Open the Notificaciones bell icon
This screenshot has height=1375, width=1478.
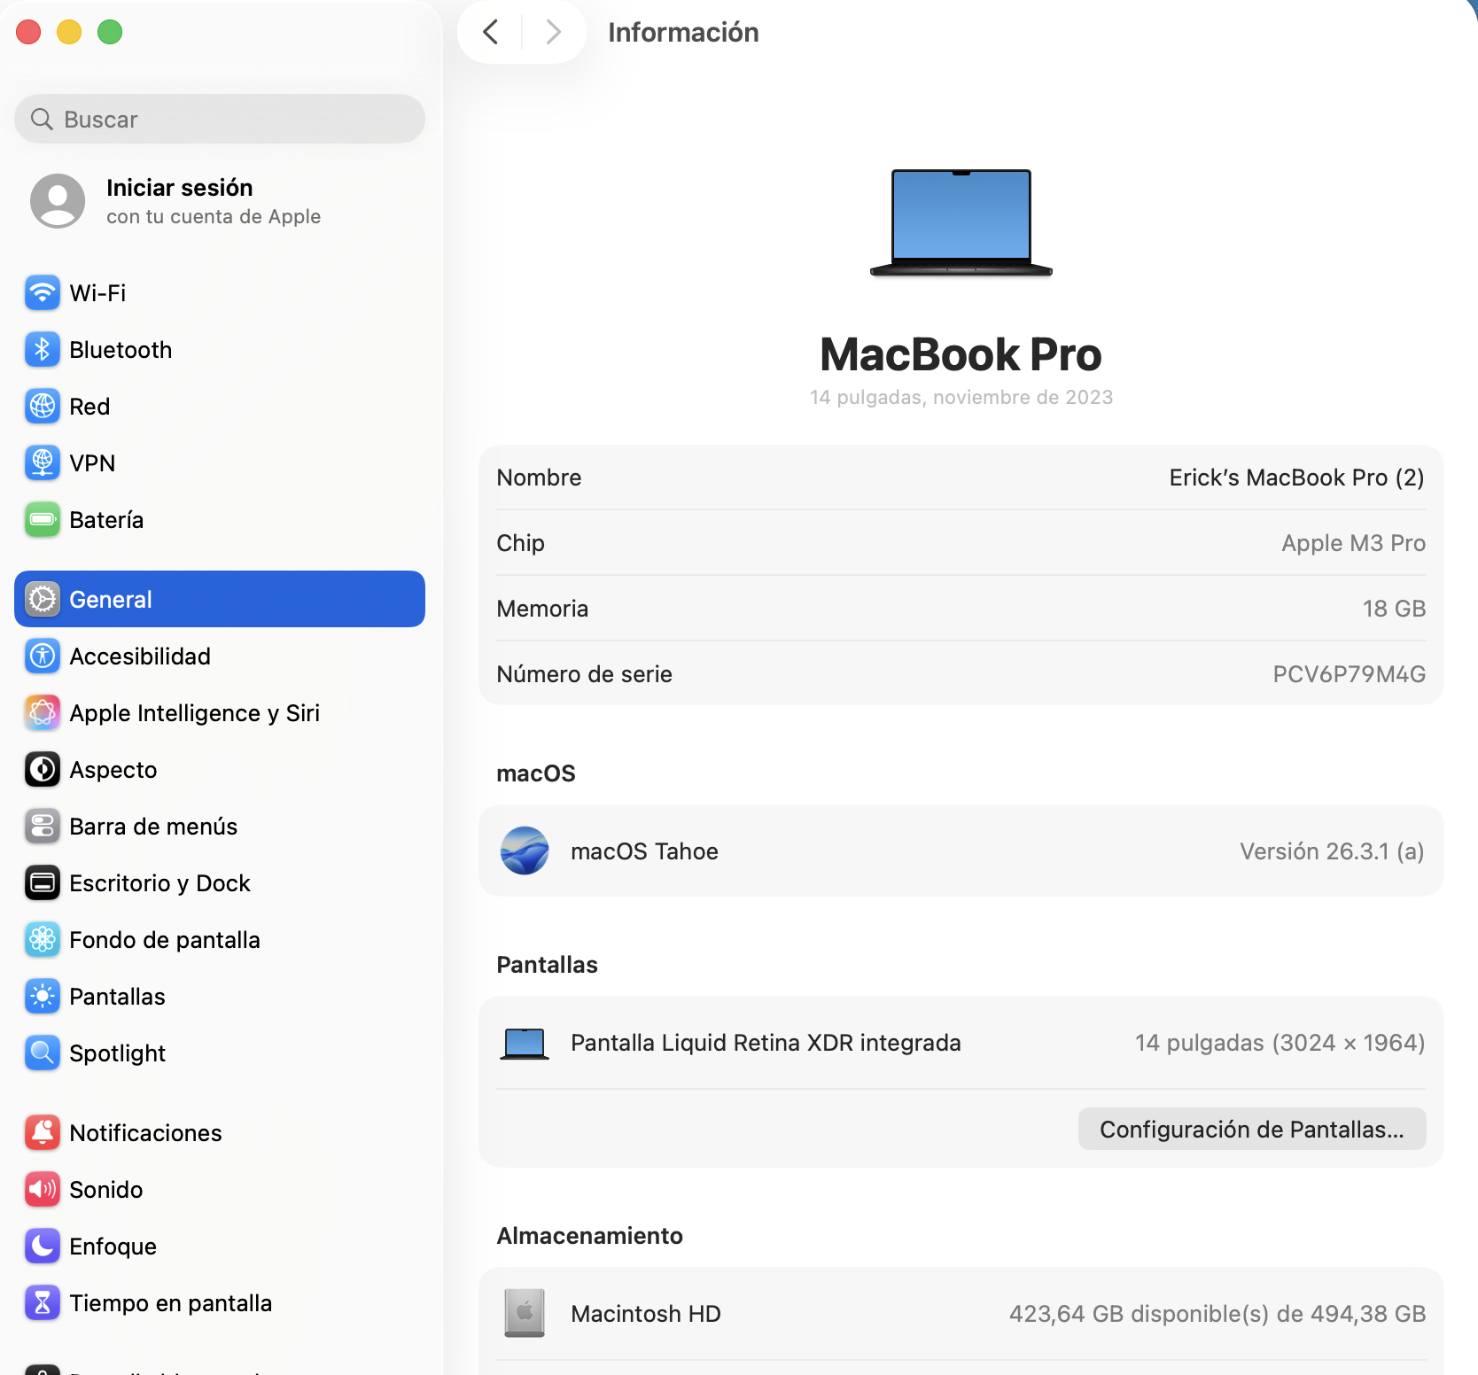[43, 1132]
